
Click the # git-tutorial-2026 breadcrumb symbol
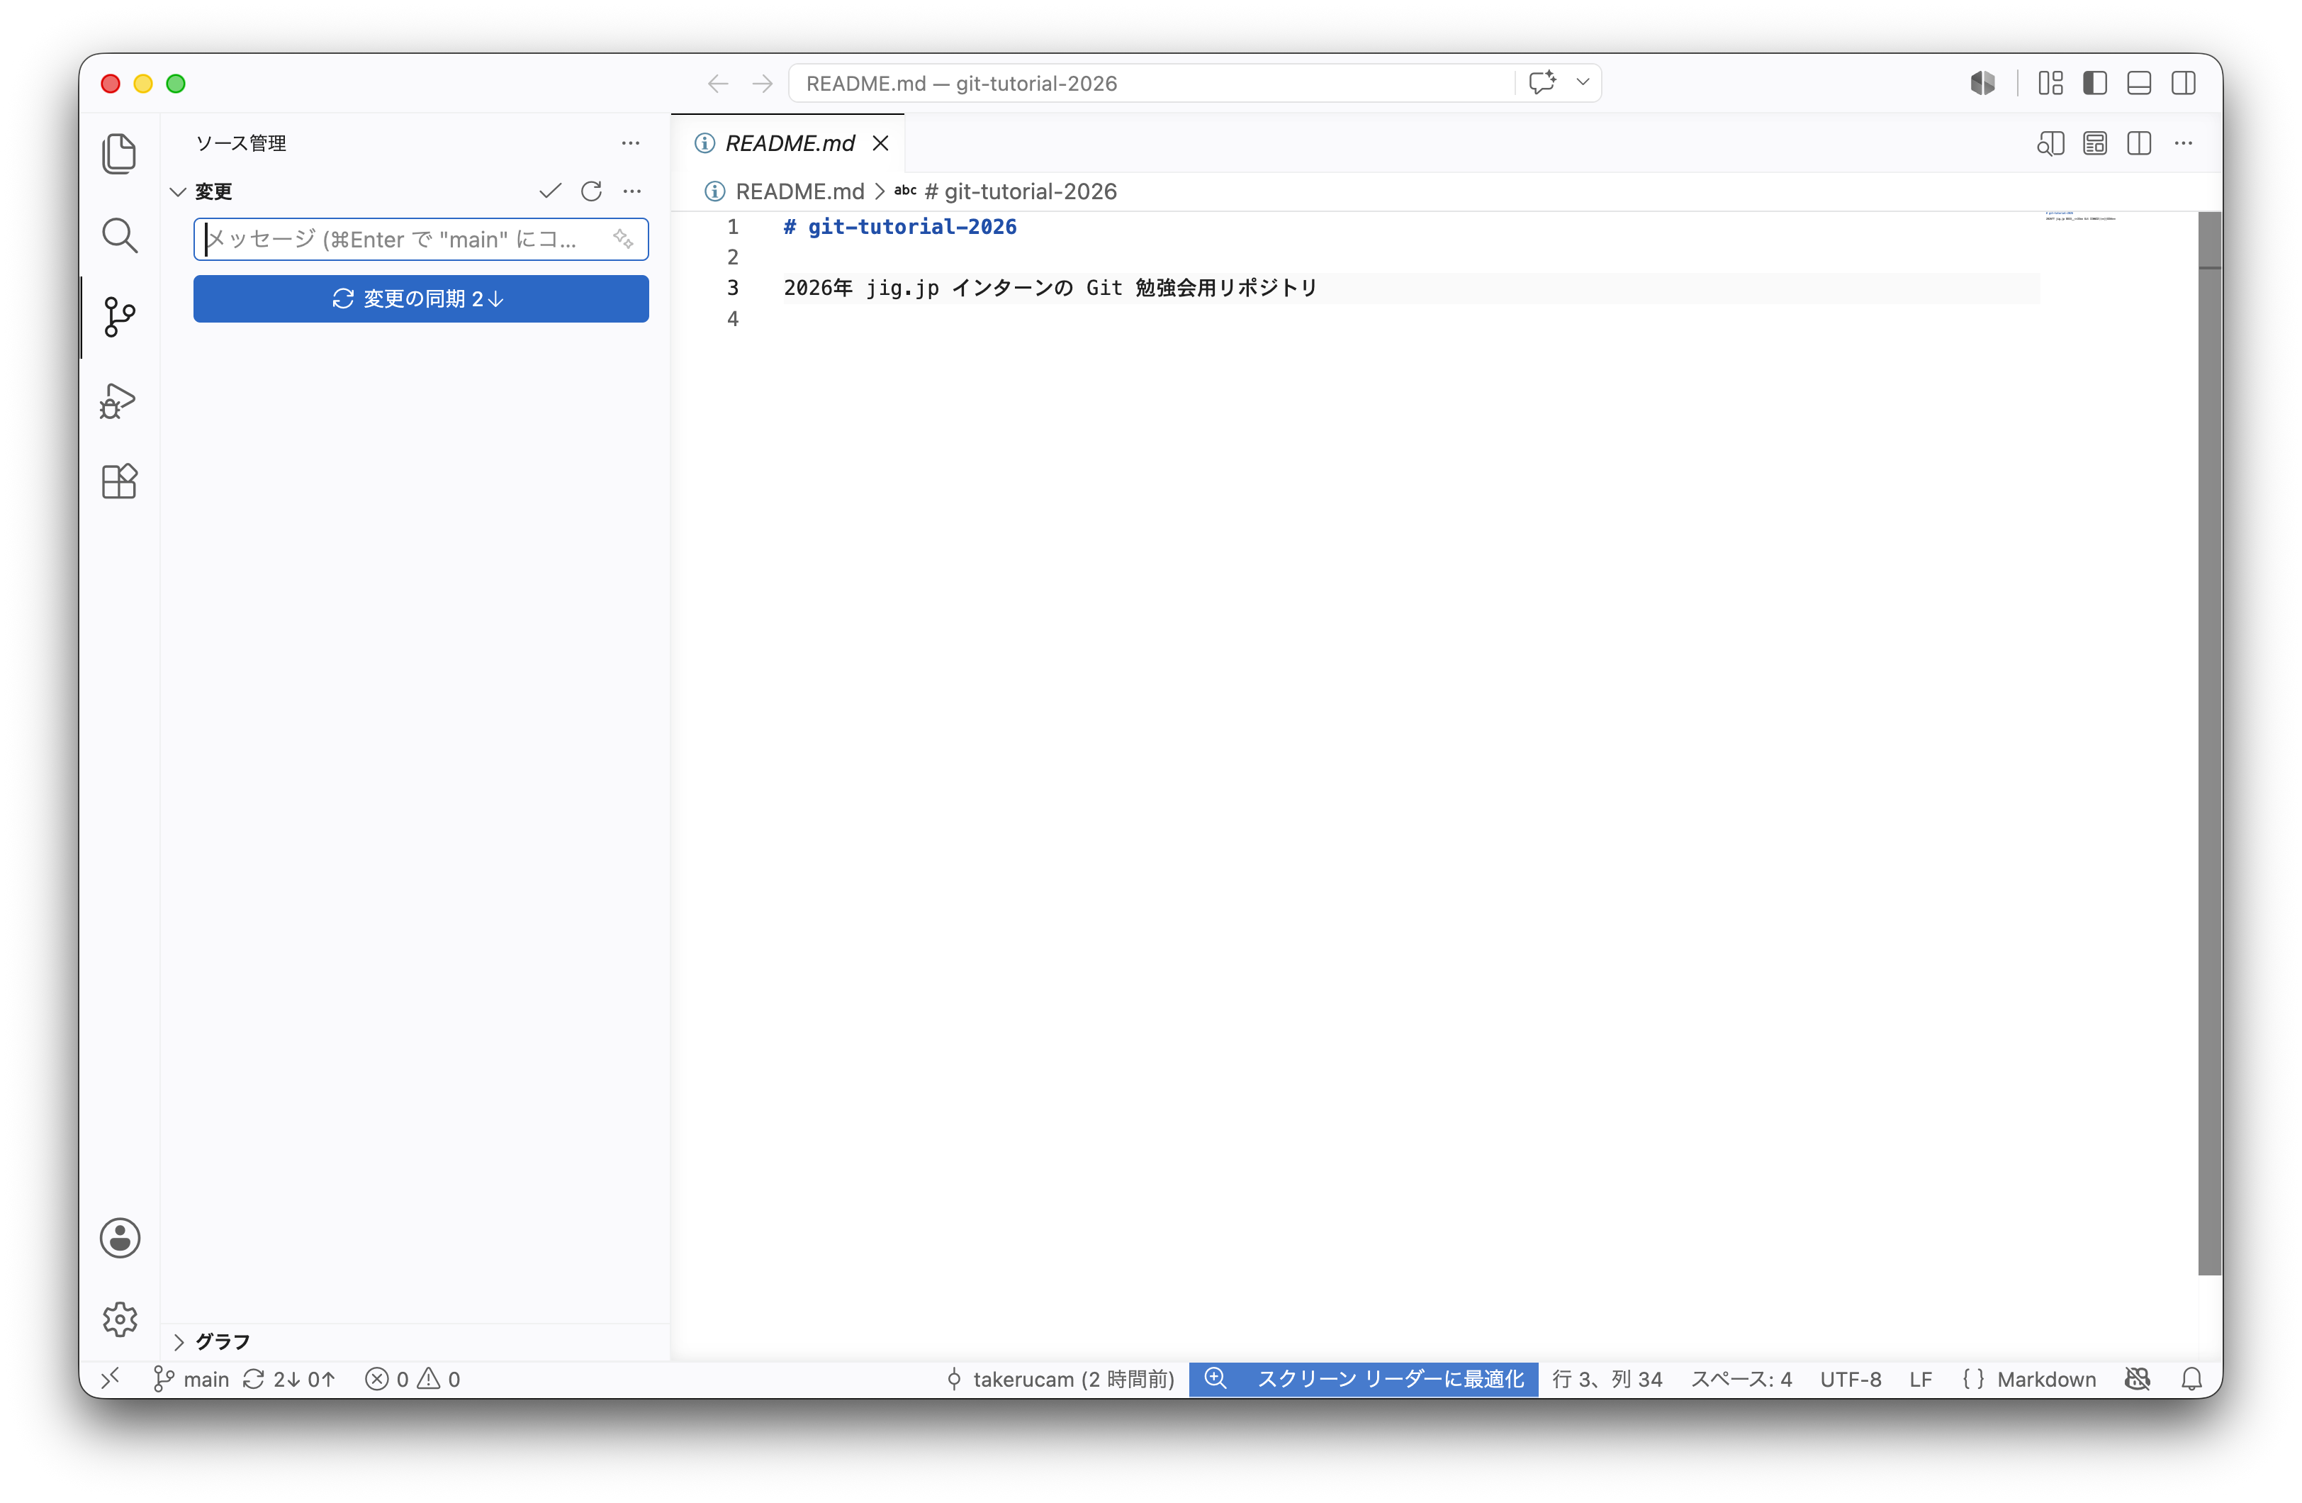pyautogui.click(x=1021, y=191)
